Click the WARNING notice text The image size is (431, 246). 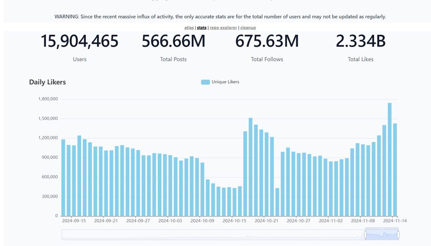[220, 17]
